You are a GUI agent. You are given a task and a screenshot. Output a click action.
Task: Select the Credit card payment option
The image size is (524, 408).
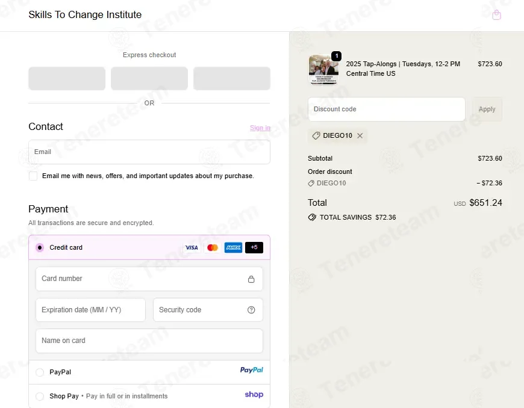(40, 247)
